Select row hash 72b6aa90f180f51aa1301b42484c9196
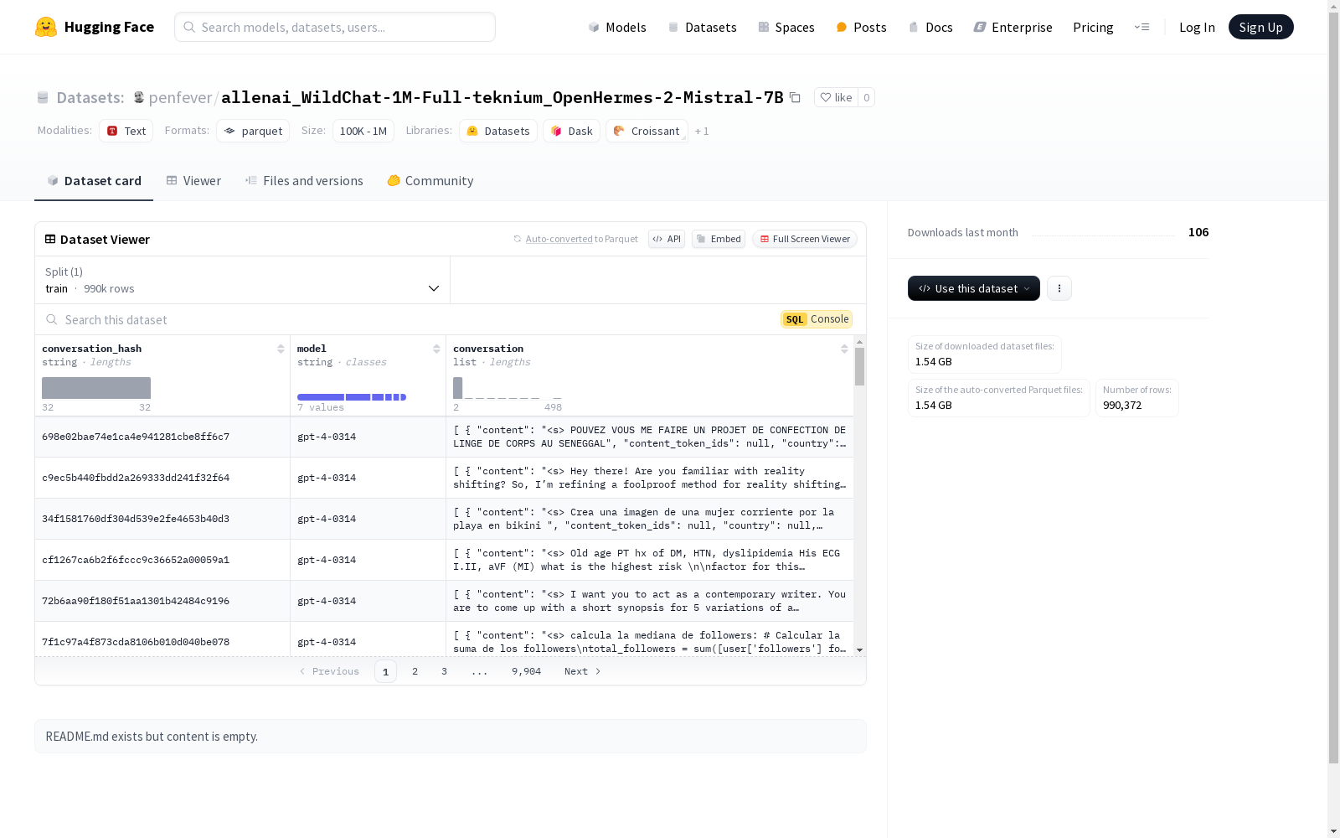Screen dimensions: 1340x838 (136, 601)
